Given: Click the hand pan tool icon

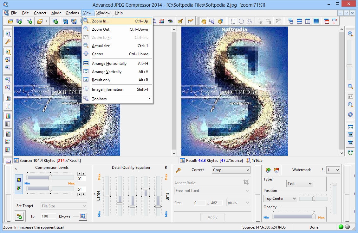Looking at the screenshot, I should (204, 21).
